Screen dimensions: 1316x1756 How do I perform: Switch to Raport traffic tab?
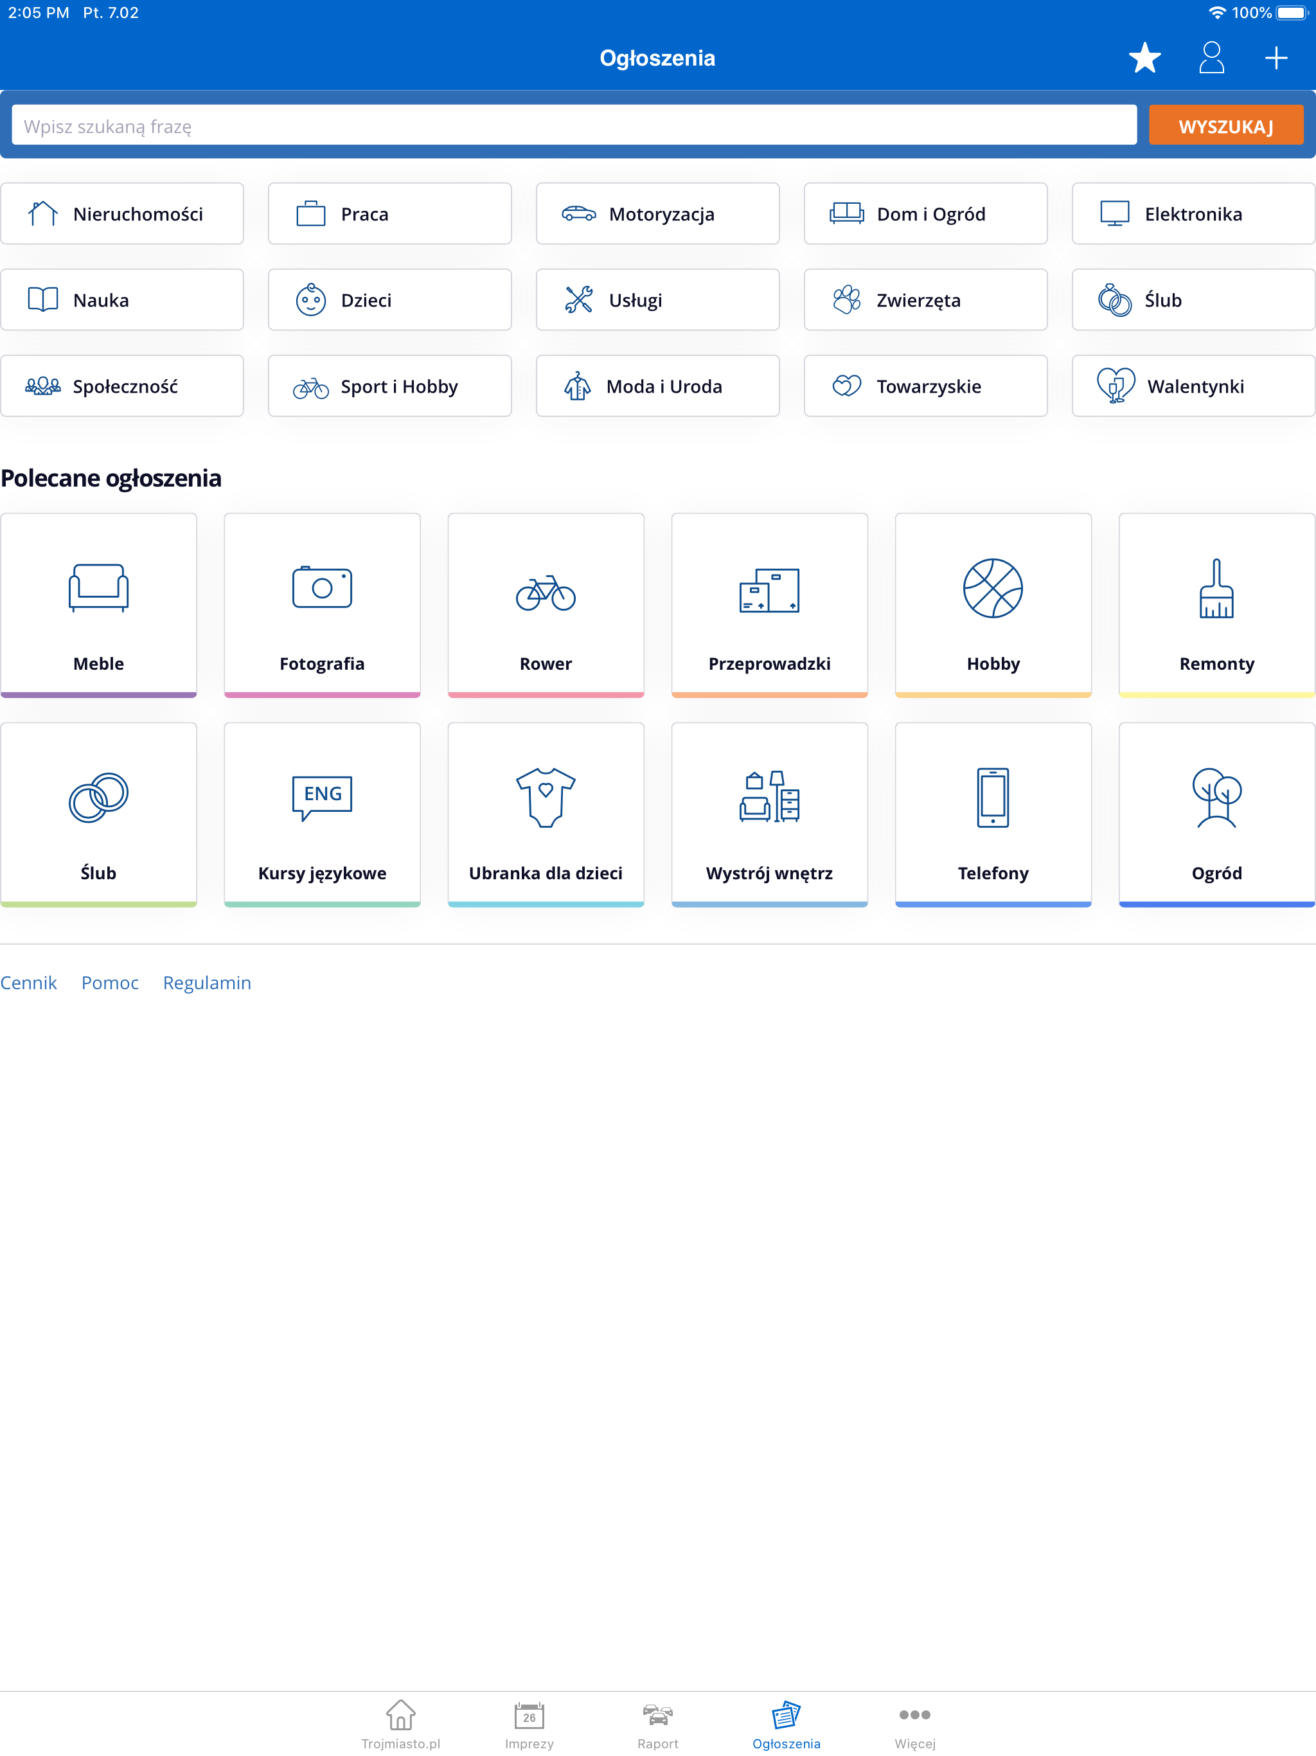(x=658, y=1725)
